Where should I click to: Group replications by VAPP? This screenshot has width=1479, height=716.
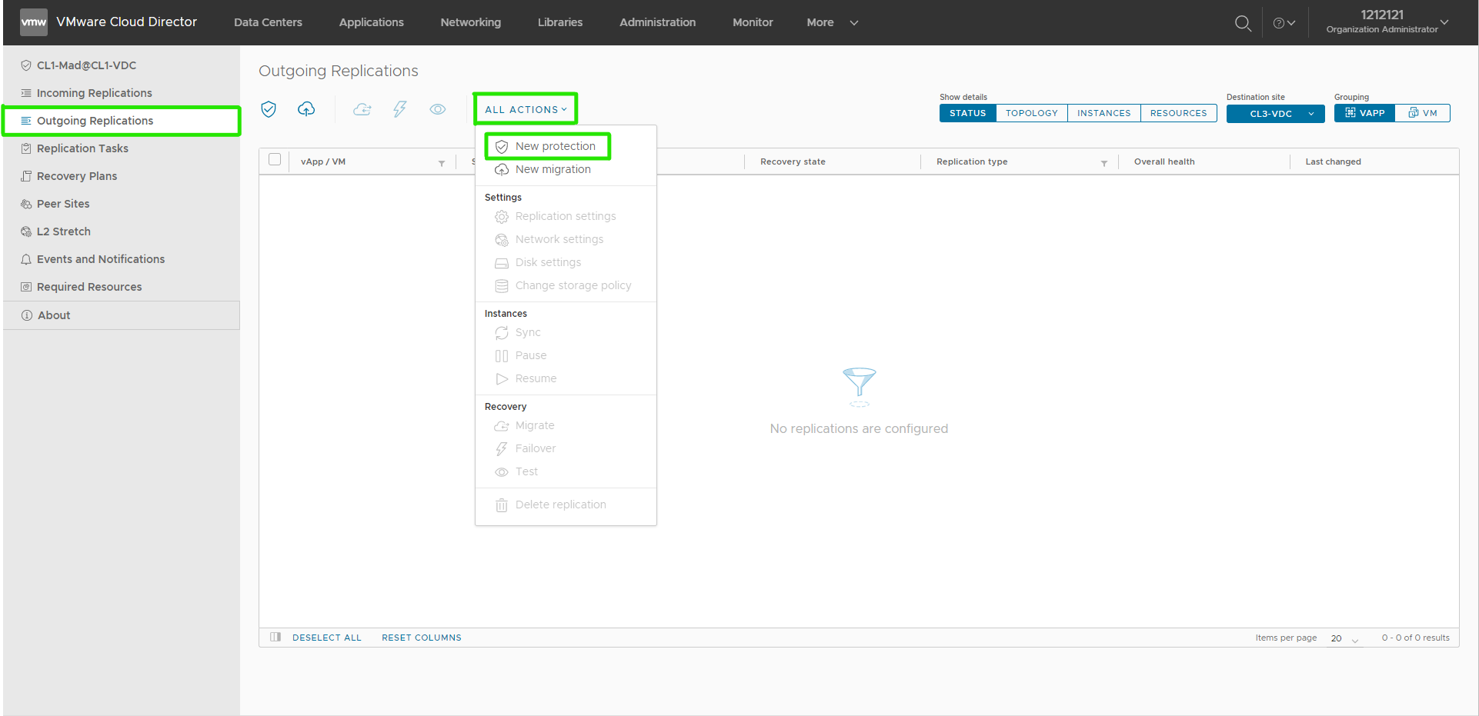pyautogui.click(x=1364, y=113)
